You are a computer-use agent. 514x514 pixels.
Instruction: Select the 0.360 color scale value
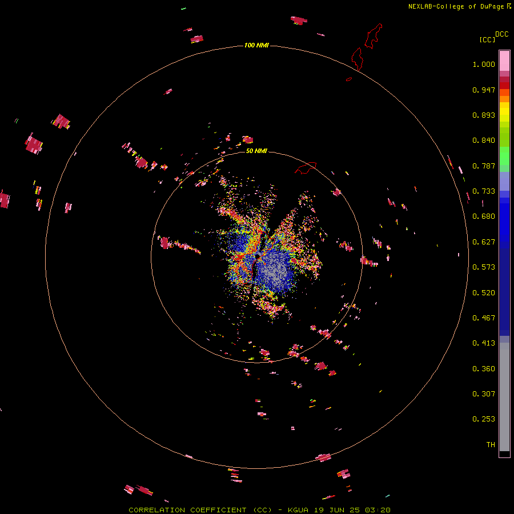point(484,369)
